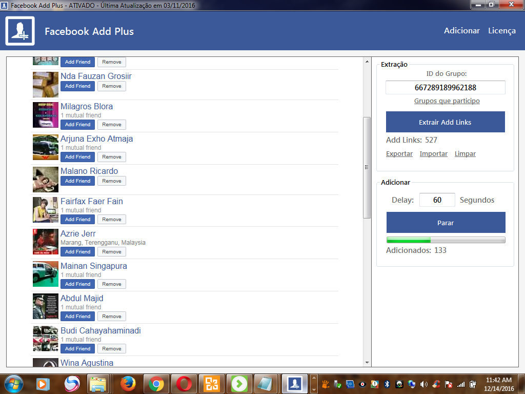Open the media player taskbar icon
525x394 pixels.
click(x=43, y=384)
